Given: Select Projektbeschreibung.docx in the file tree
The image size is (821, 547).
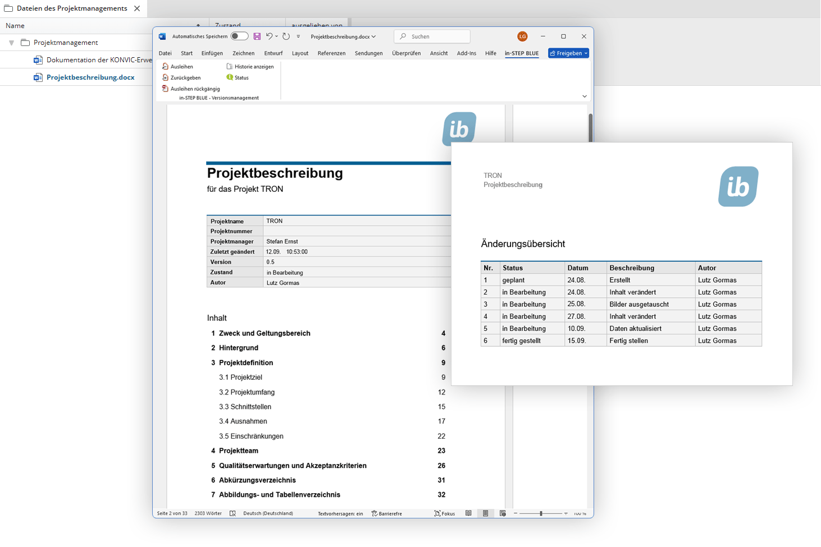Looking at the screenshot, I should (x=90, y=77).
